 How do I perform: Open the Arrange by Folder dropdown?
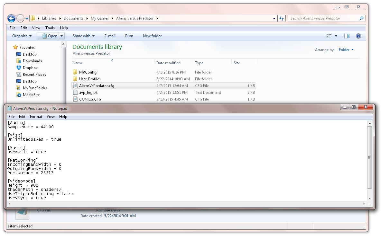coord(346,50)
